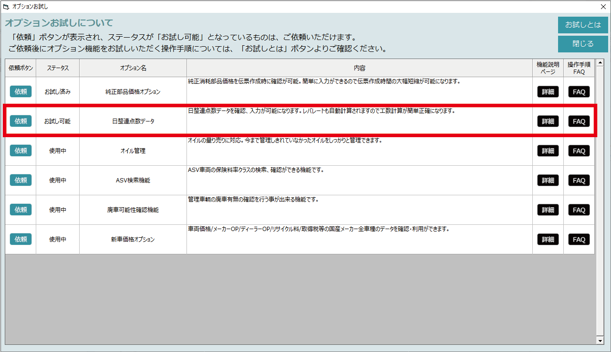Click the scrollbar down arrow

600,341
